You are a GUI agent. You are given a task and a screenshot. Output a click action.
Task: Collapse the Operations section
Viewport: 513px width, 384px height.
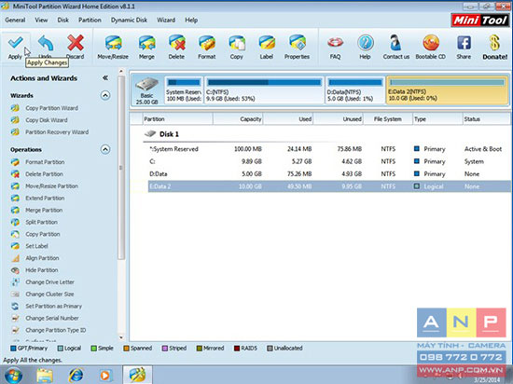click(105, 149)
